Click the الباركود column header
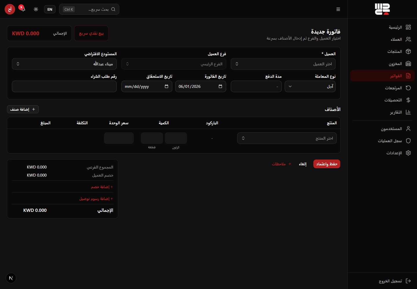This screenshot has height=289, width=417. 212,123
